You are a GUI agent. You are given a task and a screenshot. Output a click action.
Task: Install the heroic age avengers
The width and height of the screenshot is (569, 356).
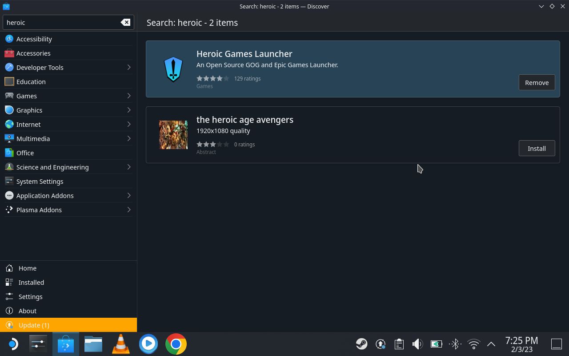[537, 148]
